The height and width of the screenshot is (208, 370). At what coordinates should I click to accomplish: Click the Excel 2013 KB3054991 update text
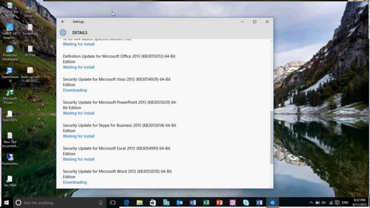pos(116,151)
